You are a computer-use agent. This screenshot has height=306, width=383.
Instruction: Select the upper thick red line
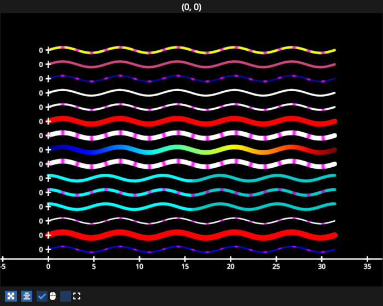191,121
